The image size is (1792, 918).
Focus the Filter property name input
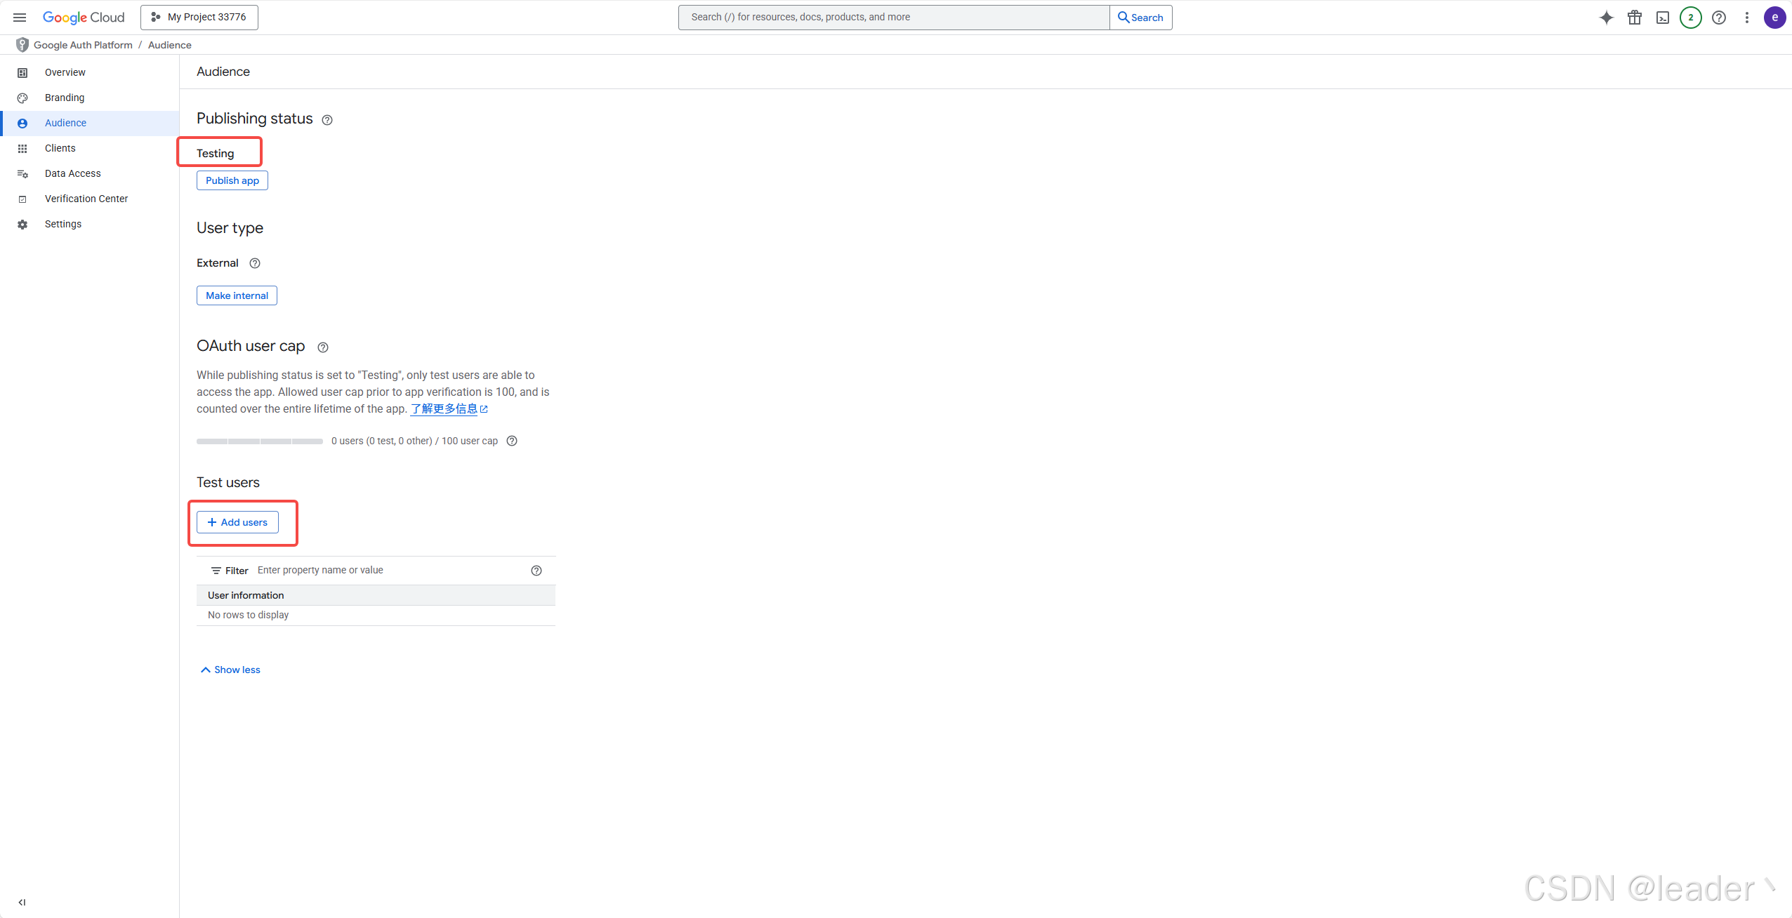(x=390, y=571)
